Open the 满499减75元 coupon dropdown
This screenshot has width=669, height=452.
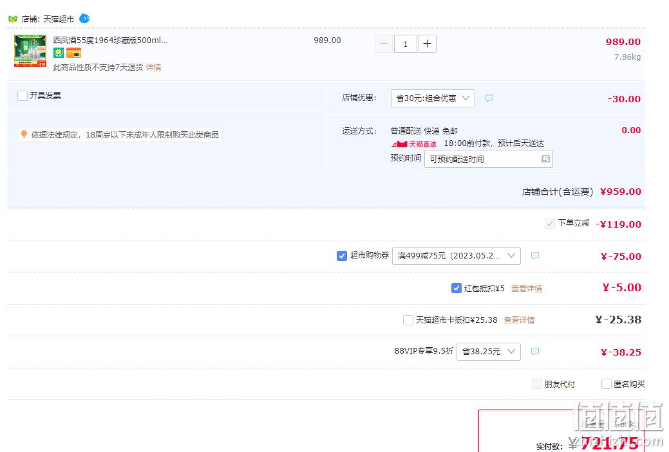[x=456, y=256]
